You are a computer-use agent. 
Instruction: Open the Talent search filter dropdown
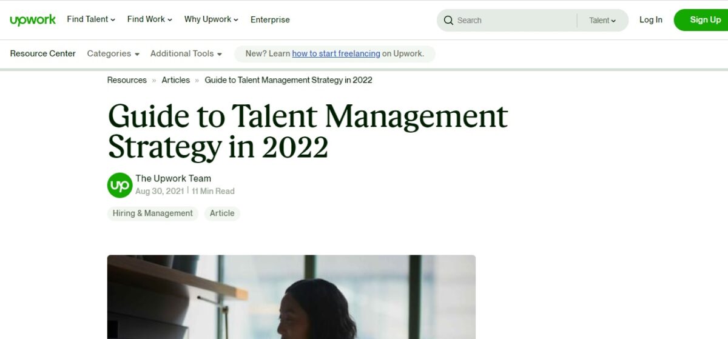tap(602, 21)
